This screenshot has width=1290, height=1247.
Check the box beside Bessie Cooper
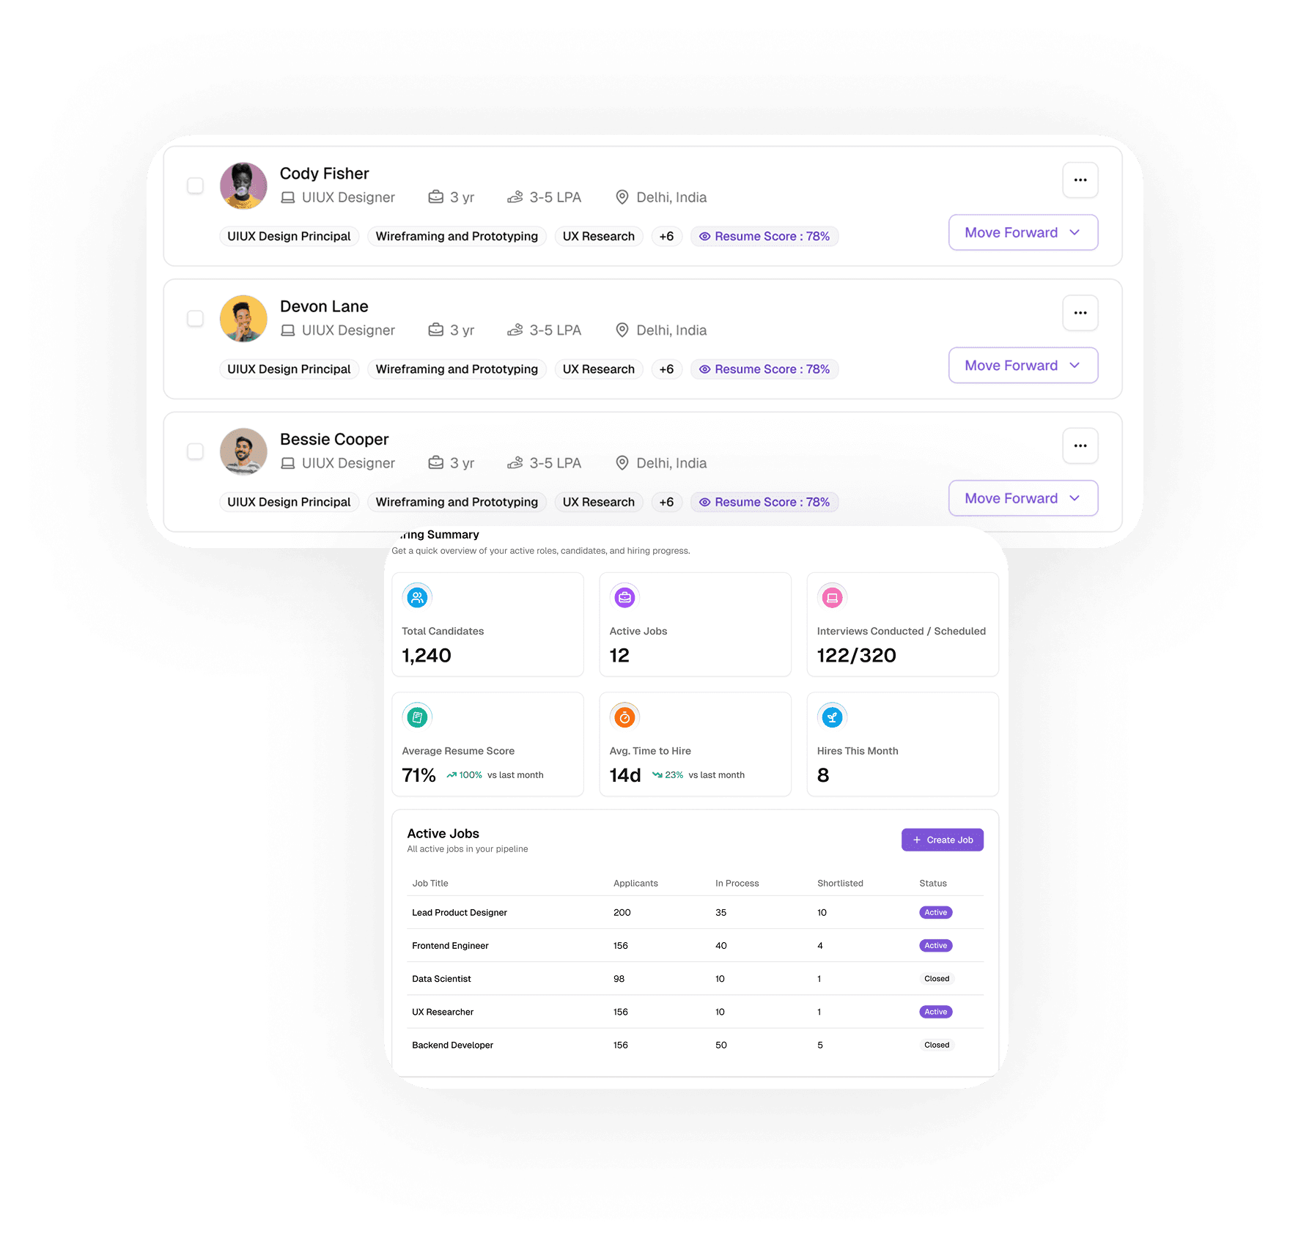(x=195, y=451)
